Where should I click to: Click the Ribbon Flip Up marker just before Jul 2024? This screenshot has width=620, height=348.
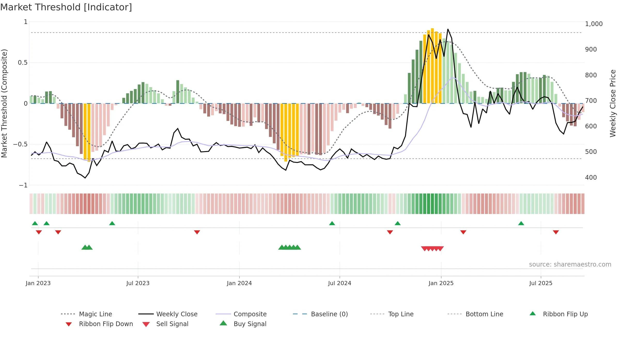tap(332, 223)
